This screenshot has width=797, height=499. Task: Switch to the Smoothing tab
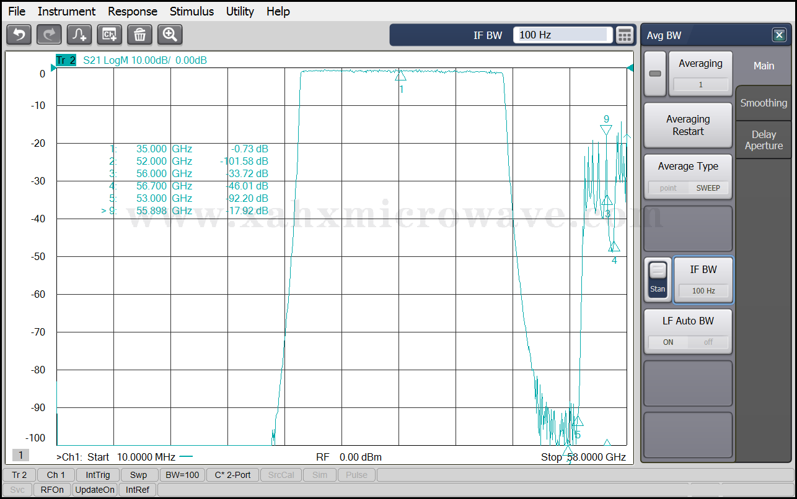(764, 103)
